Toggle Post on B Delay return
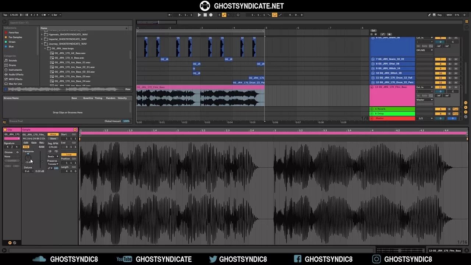 point(456,114)
